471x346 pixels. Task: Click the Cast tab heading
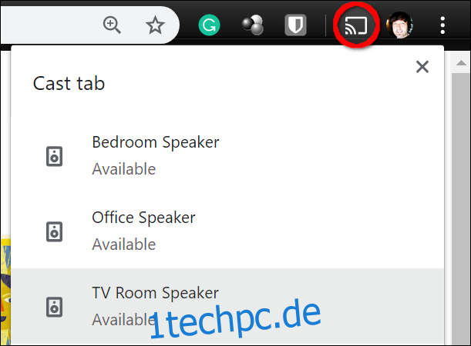69,83
